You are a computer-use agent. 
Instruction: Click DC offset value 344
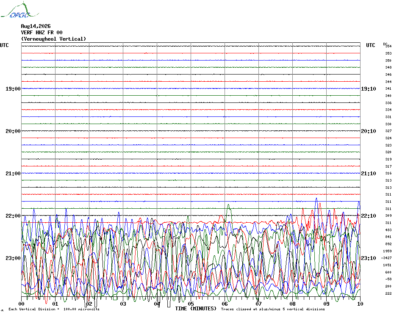click(388, 82)
